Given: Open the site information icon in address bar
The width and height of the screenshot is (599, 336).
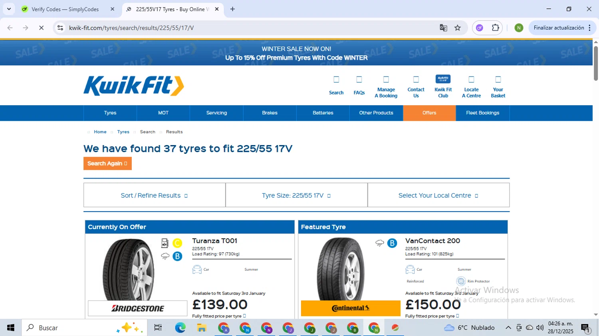Looking at the screenshot, I should coord(60,28).
